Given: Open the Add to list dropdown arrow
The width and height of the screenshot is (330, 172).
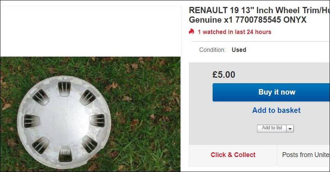Looking at the screenshot, I should (290, 129).
